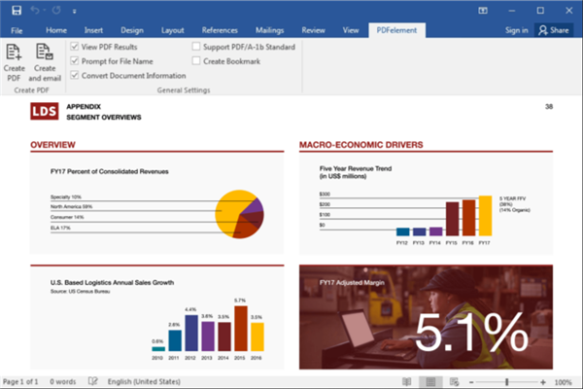Open the File menu
The height and width of the screenshot is (389, 583).
[17, 30]
